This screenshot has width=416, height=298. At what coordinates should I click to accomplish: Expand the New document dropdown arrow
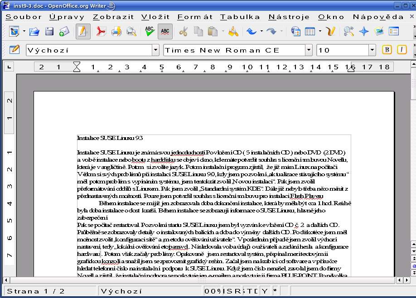[24, 31]
